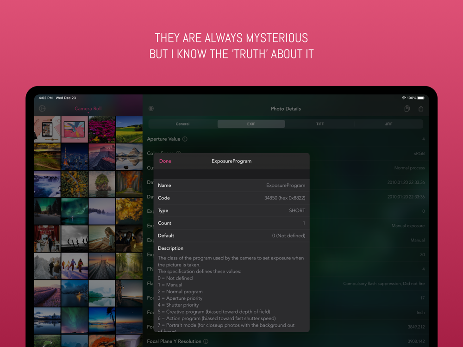
Task: Open the woman sitting on beach thumbnail
Action: (x=102, y=238)
